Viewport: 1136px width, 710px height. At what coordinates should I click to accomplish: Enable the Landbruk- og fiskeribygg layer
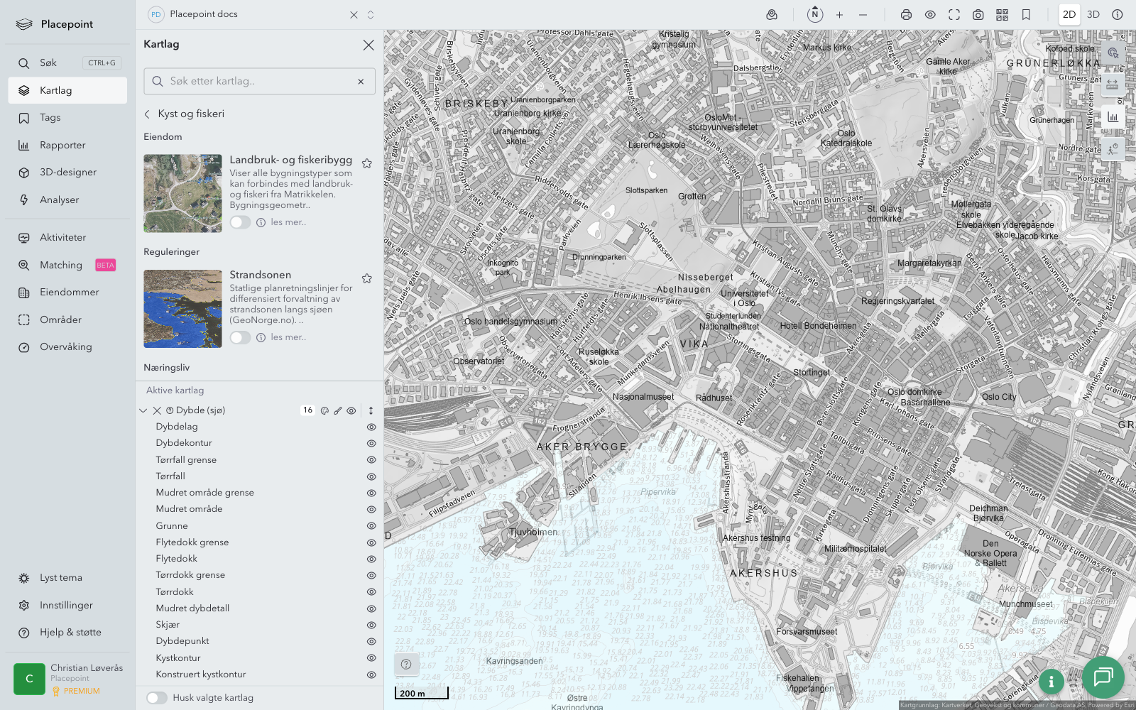pos(240,222)
